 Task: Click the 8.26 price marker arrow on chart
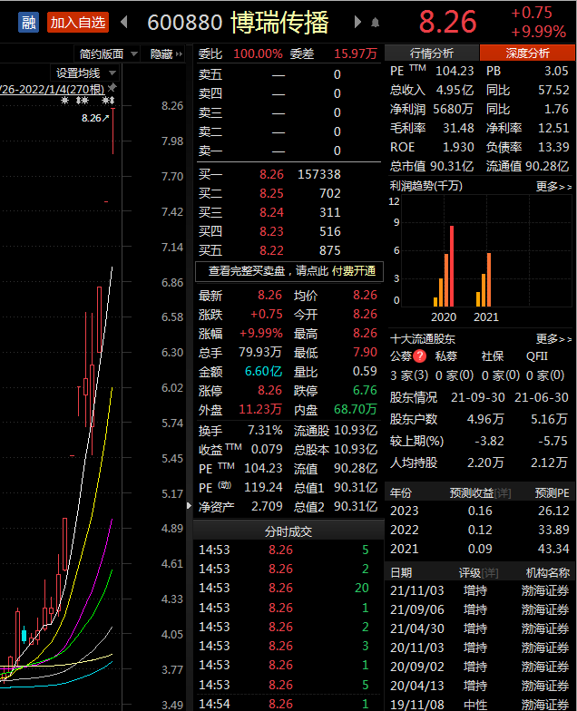(95, 118)
